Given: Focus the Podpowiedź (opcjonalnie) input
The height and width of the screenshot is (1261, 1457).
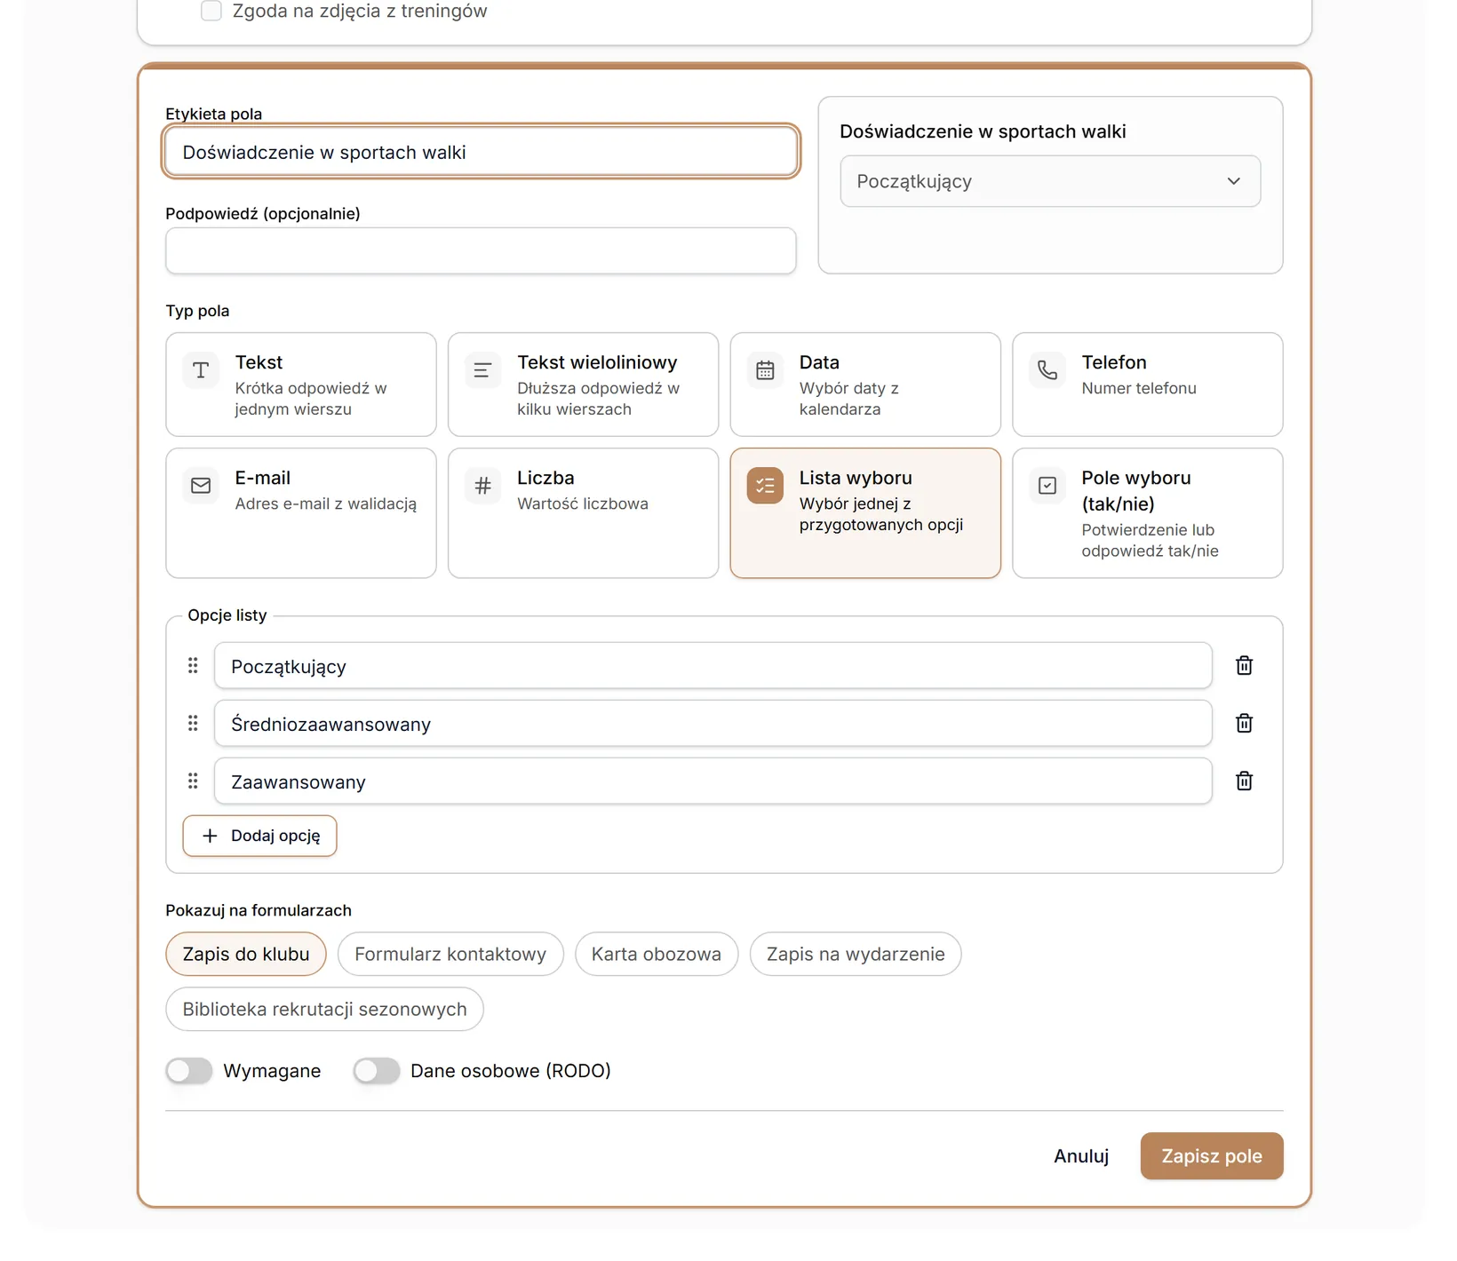Looking at the screenshot, I should click(x=481, y=250).
